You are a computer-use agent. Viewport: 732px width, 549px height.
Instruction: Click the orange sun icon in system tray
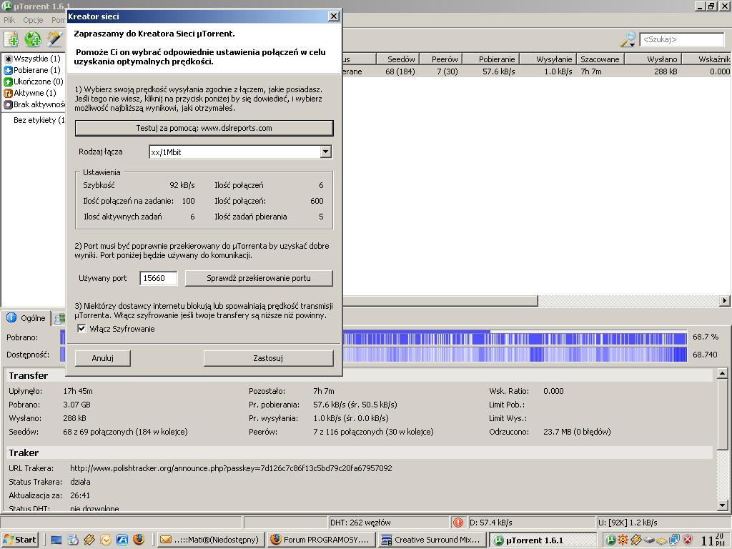click(x=623, y=540)
